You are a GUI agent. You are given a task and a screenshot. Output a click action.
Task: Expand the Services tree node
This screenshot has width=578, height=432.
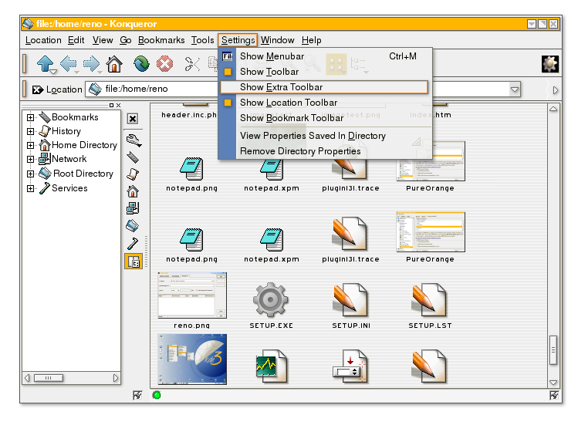tap(31, 188)
